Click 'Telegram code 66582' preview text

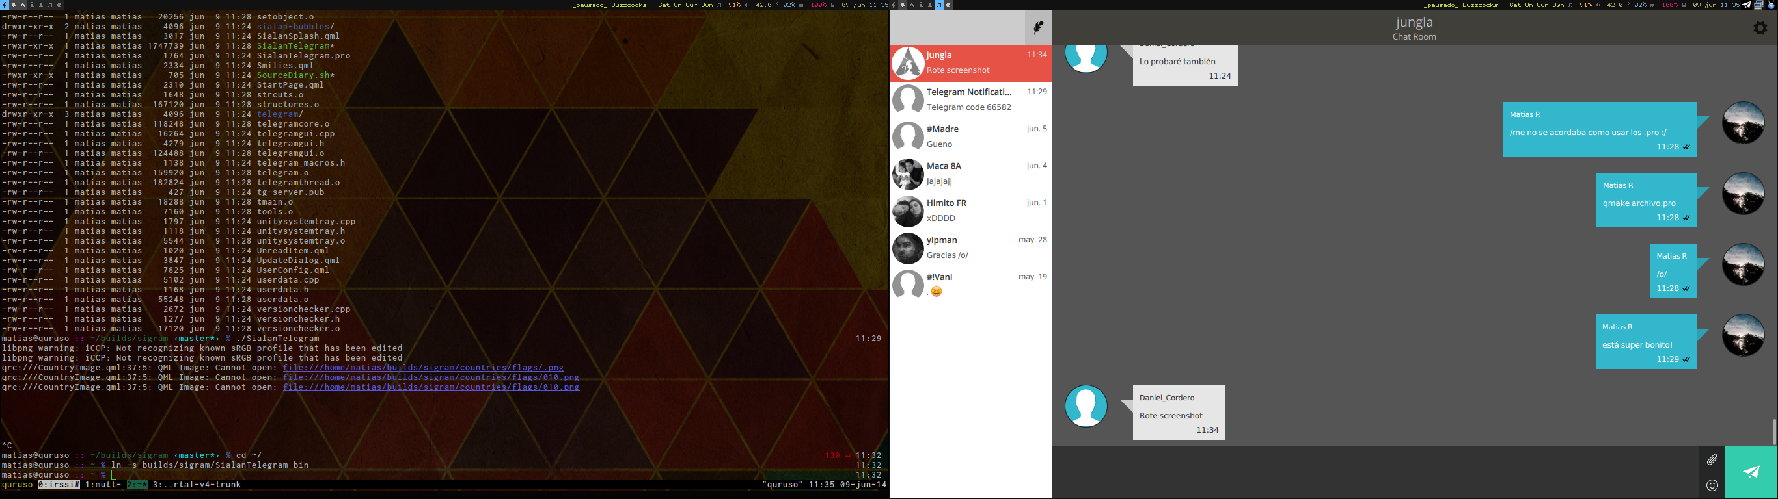[x=969, y=107]
